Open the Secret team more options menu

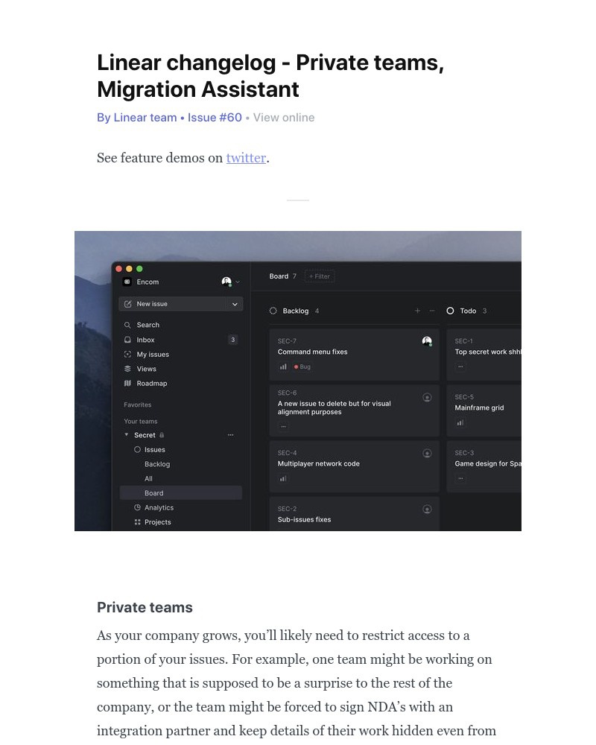(230, 435)
